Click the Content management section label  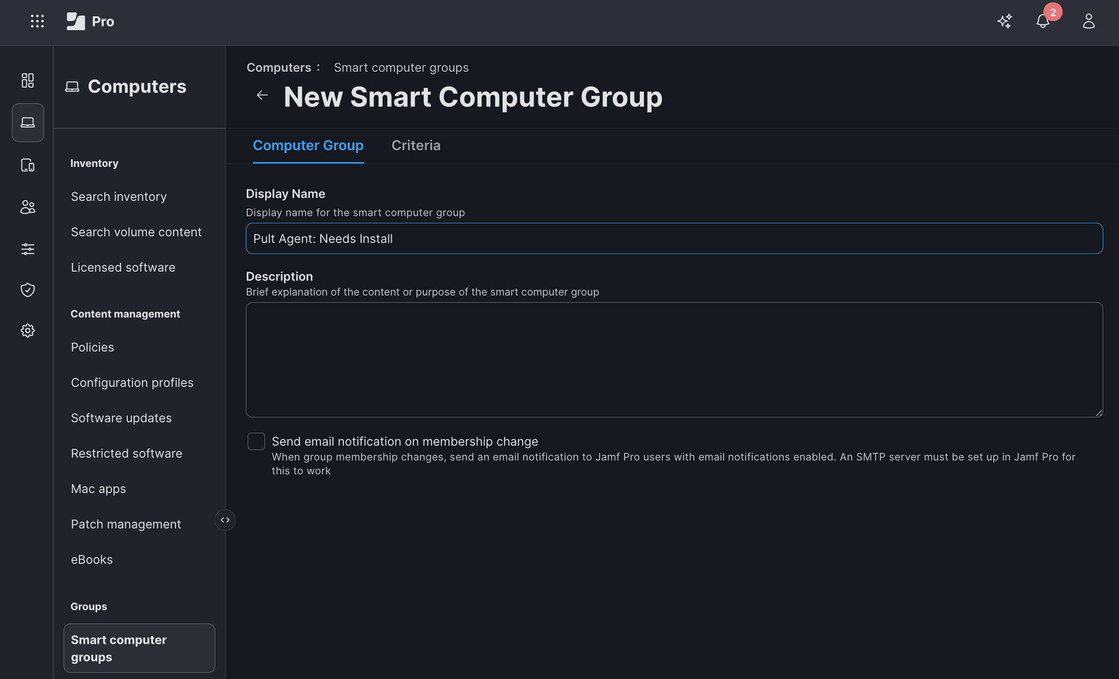point(125,314)
